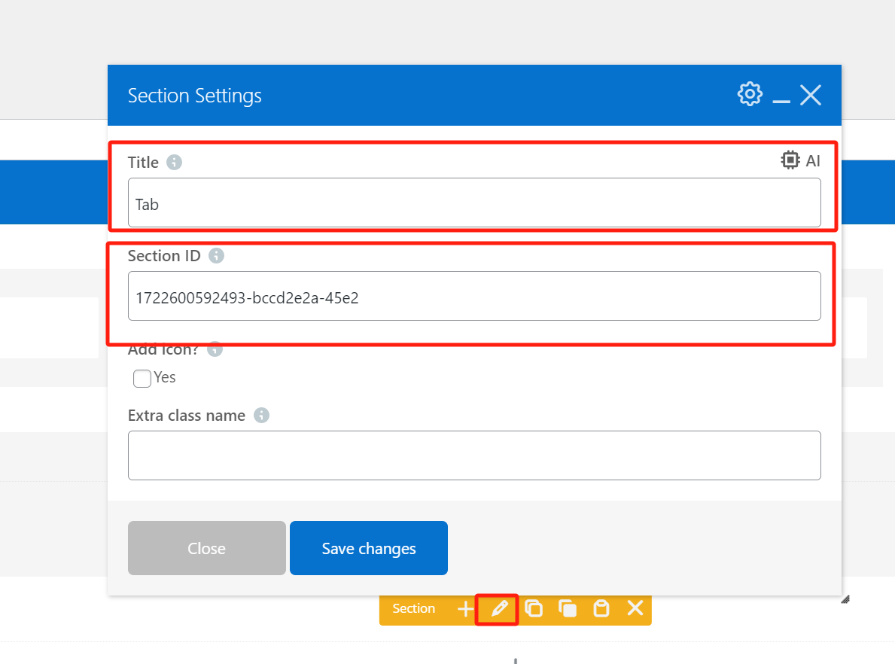Delete the section via the X icon
The image size is (895, 664).
(x=635, y=609)
